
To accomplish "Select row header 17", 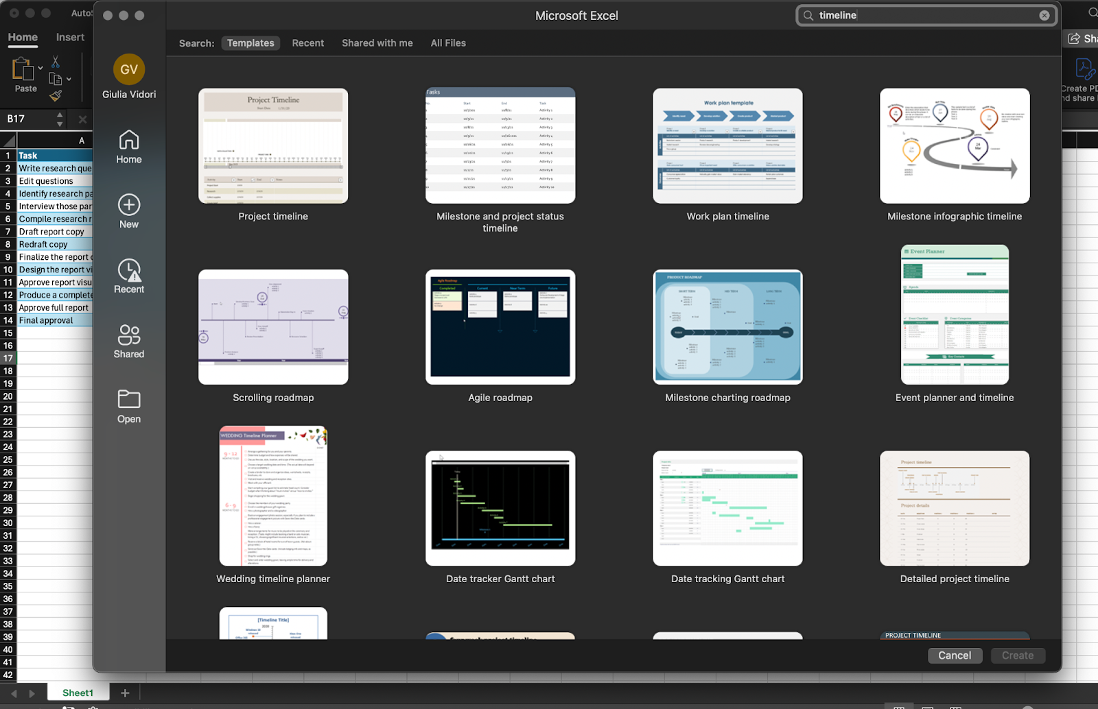I will pos(8,358).
